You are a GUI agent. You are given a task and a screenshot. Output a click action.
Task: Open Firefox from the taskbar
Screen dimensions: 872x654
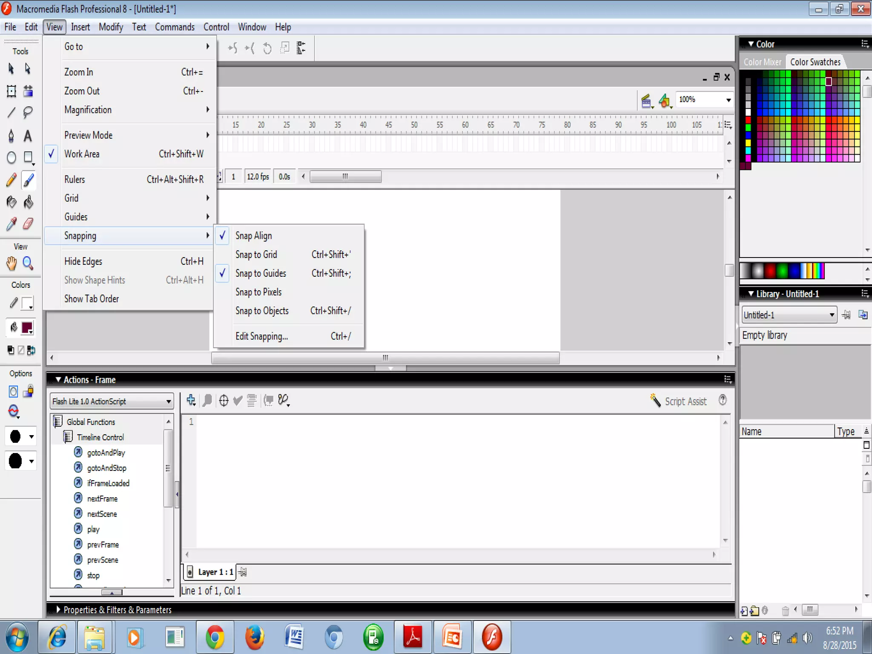coord(254,637)
